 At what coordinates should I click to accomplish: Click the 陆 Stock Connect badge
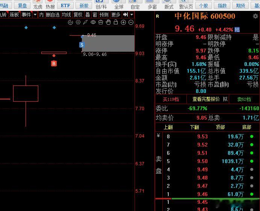point(237,30)
